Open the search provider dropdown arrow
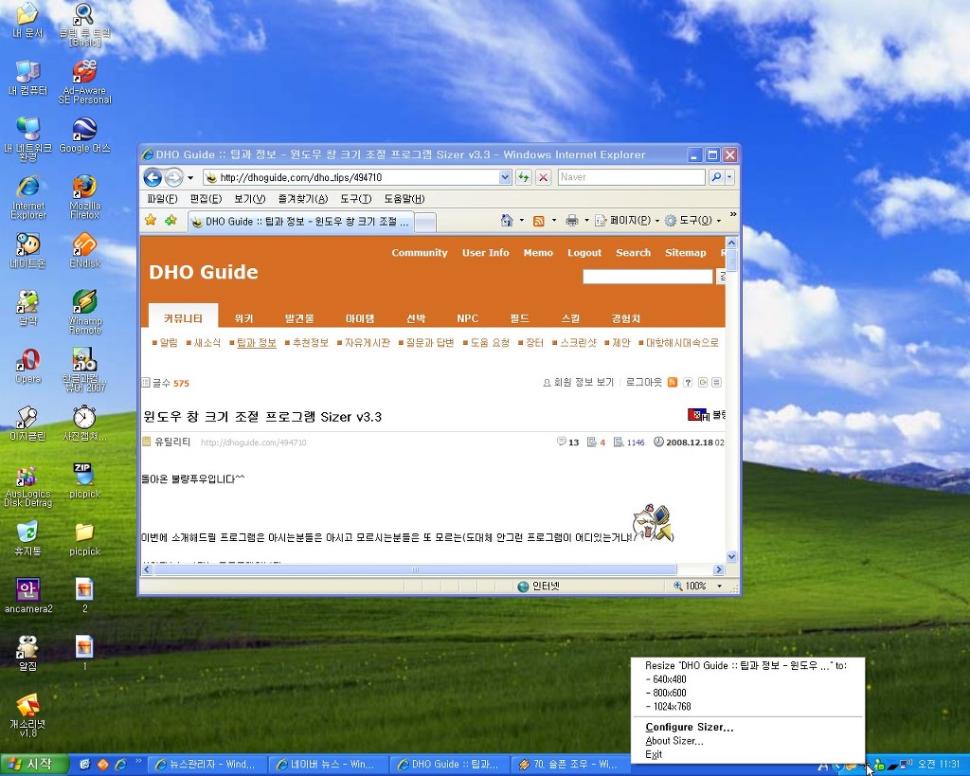This screenshot has width=970, height=776. tap(729, 177)
